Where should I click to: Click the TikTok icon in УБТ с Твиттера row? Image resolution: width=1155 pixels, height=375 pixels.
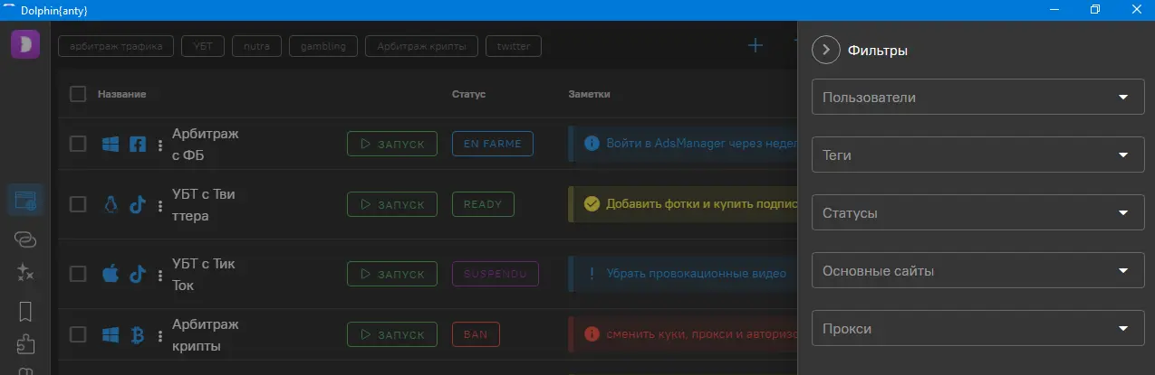(x=138, y=204)
